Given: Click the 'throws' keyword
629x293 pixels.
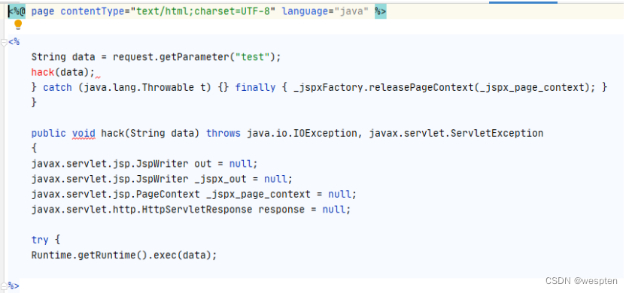Looking at the screenshot, I should [223, 133].
